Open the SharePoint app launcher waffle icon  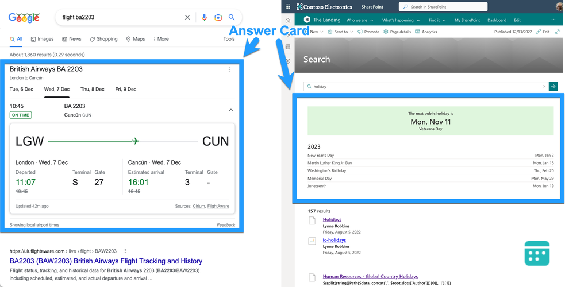[x=289, y=7]
